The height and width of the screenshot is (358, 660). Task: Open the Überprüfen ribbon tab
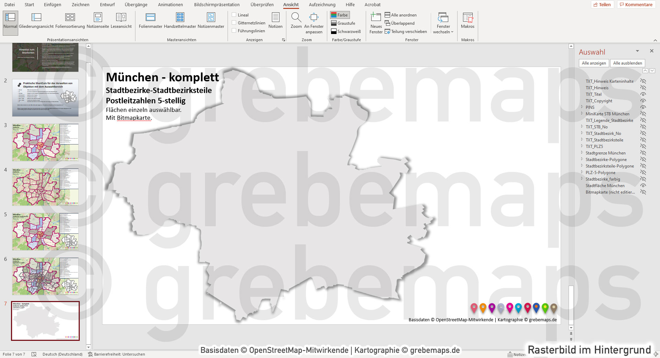[x=262, y=4]
